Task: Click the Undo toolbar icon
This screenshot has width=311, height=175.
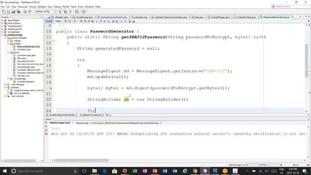Action: (25, 12)
